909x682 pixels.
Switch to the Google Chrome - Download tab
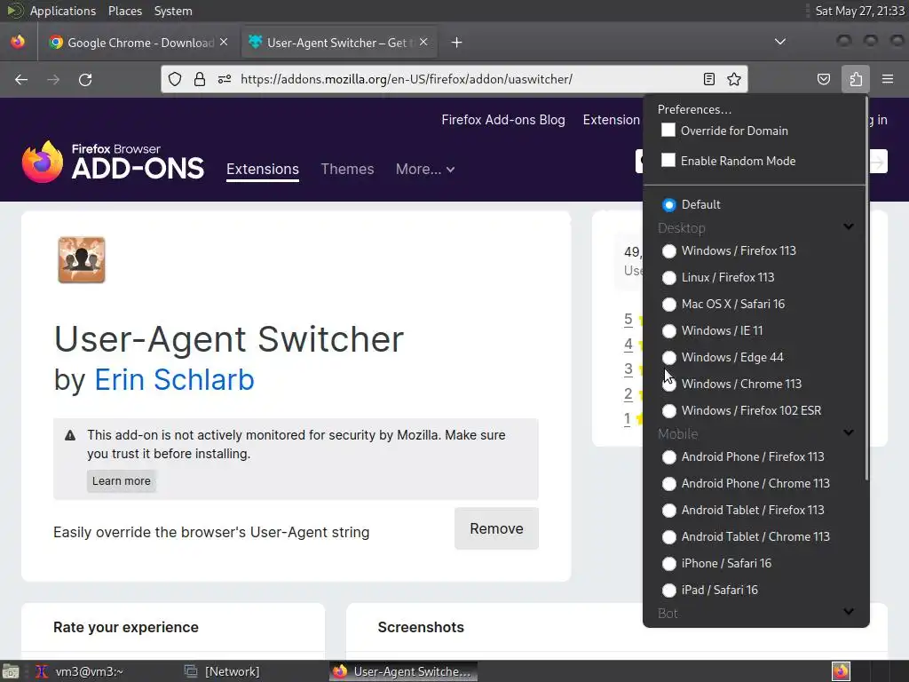[138, 43]
